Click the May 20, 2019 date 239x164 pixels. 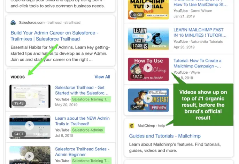click(66, 105)
